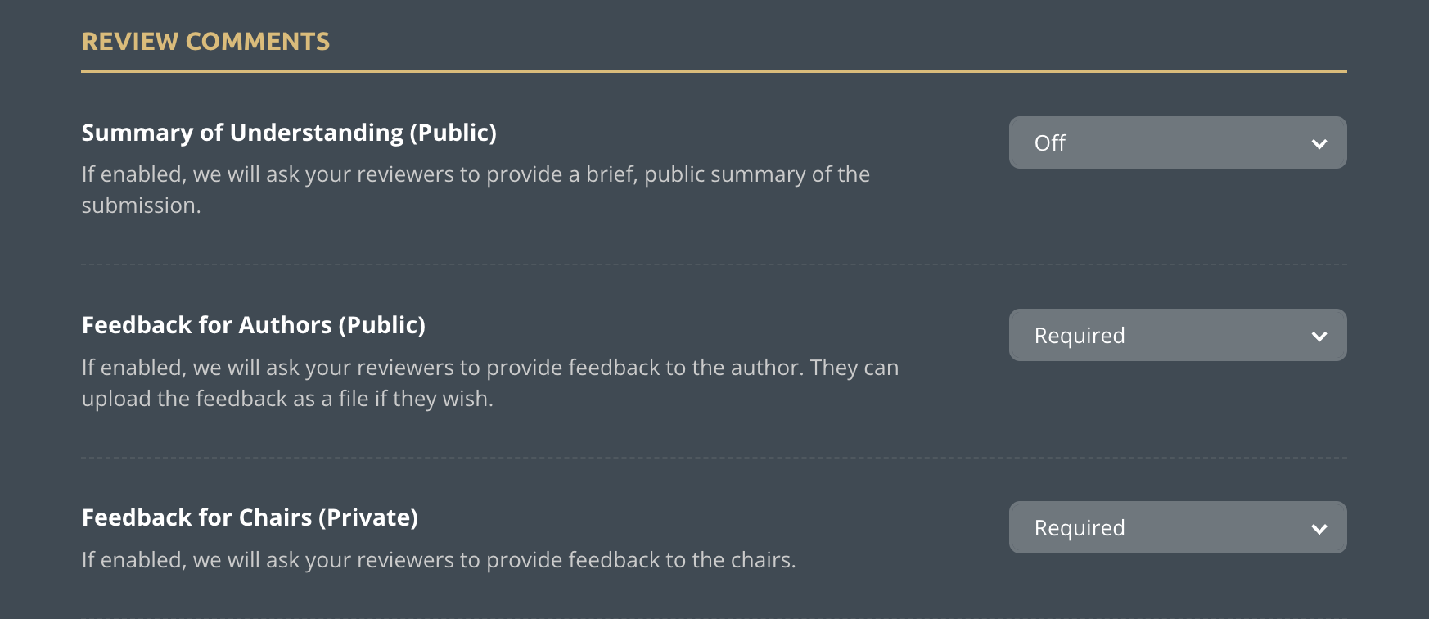This screenshot has width=1429, height=619.
Task: Click "Required" text in the Feedback for Chairs dropdown
Action: pyautogui.click(x=1080, y=528)
